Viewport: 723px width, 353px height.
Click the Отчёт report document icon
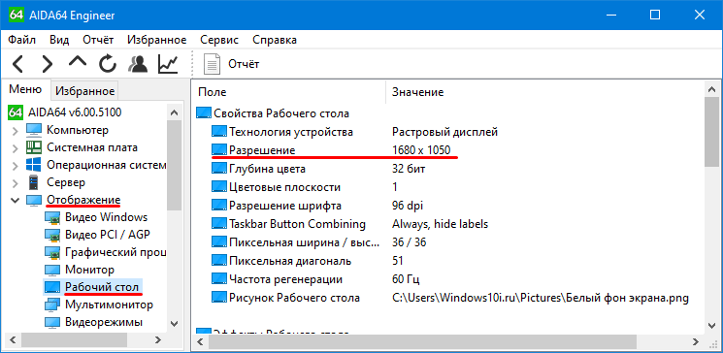tap(212, 64)
